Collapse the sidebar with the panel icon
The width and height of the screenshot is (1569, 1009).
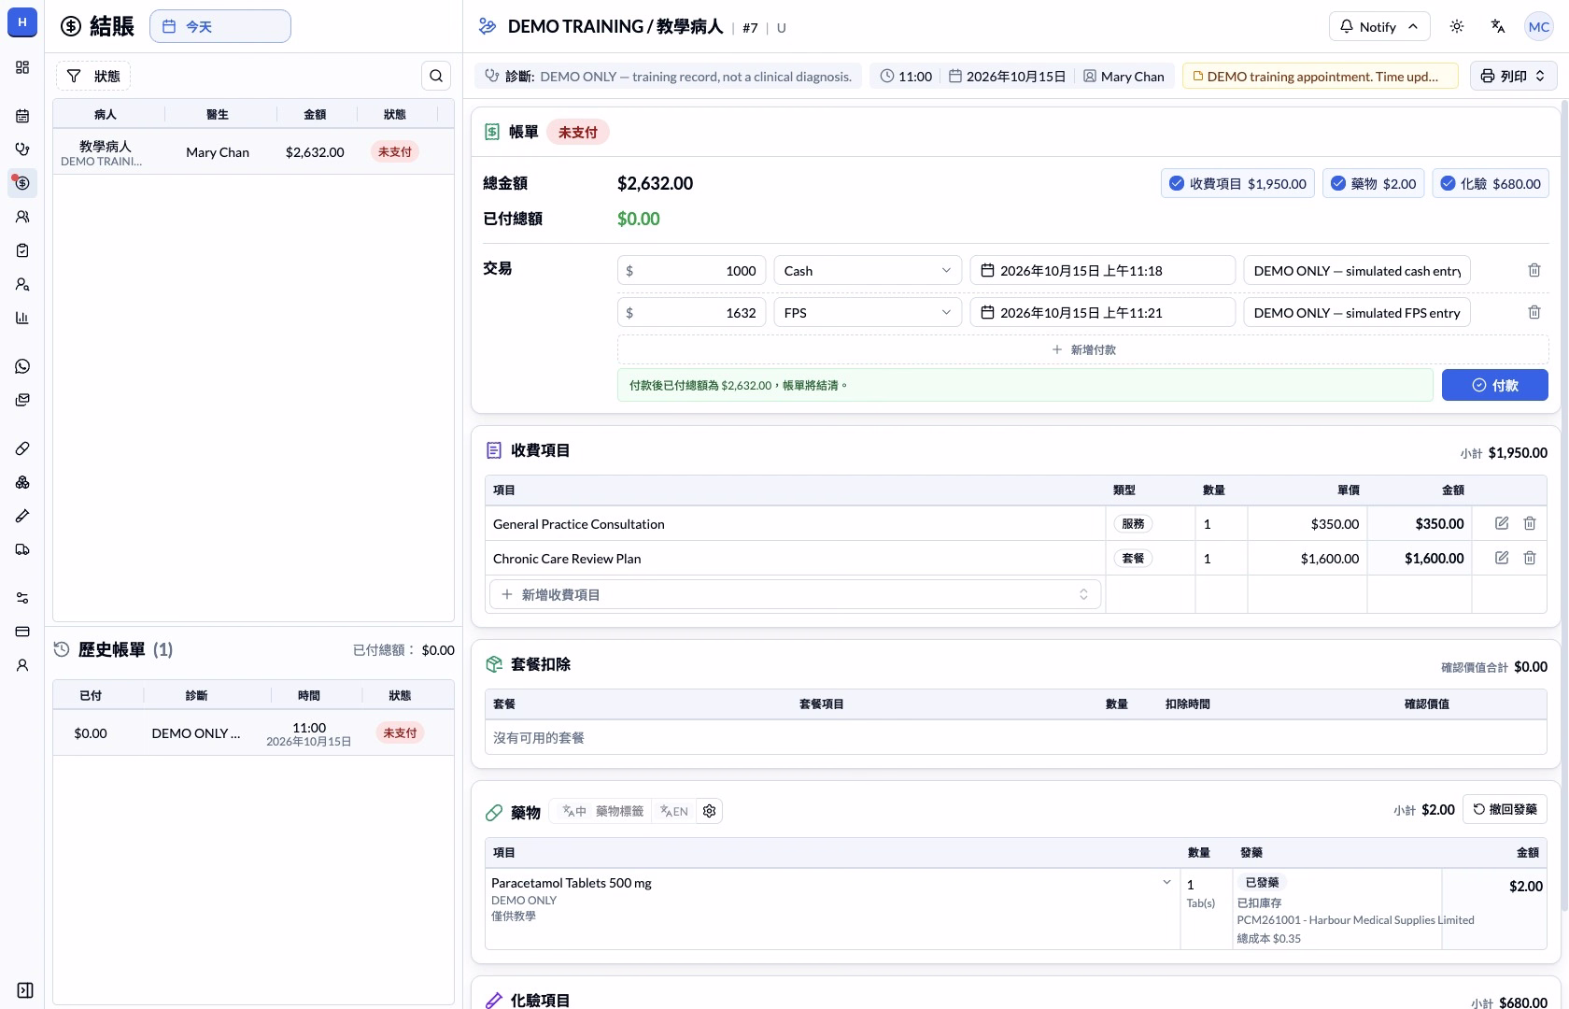[25, 990]
